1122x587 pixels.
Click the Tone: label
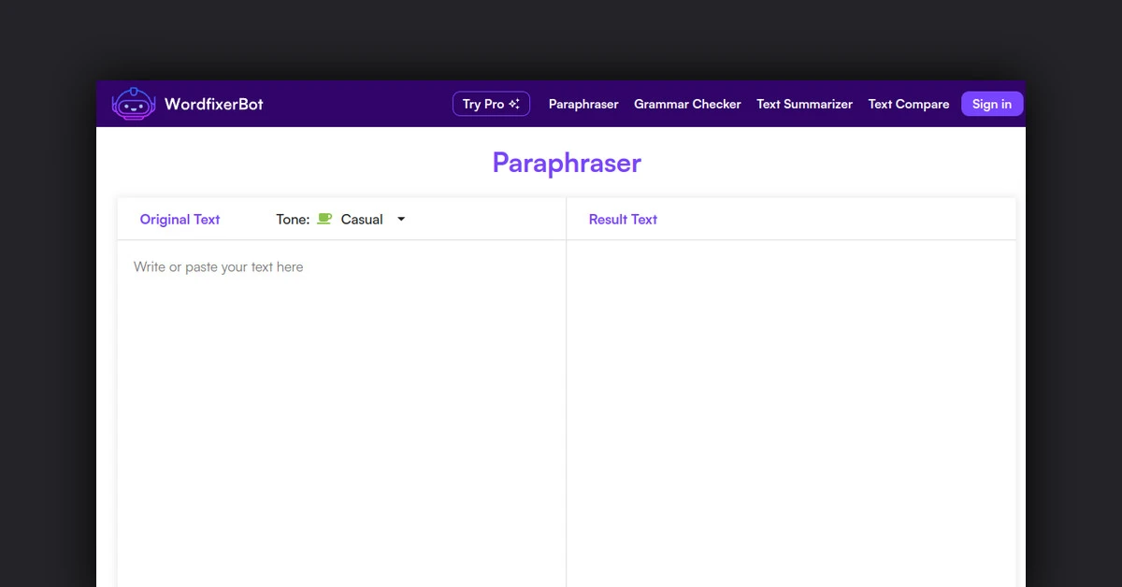(293, 220)
